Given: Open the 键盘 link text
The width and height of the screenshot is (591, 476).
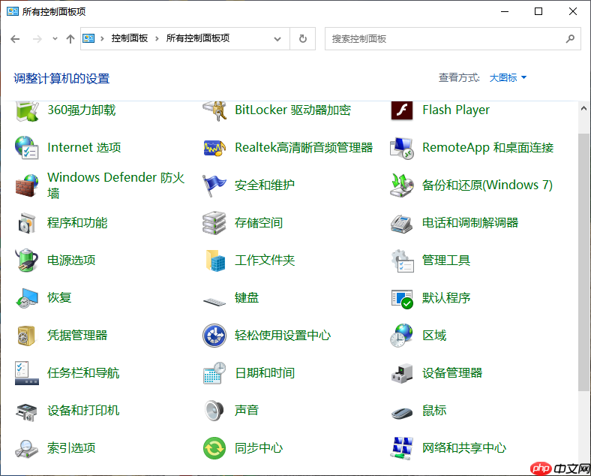Looking at the screenshot, I should 247,298.
